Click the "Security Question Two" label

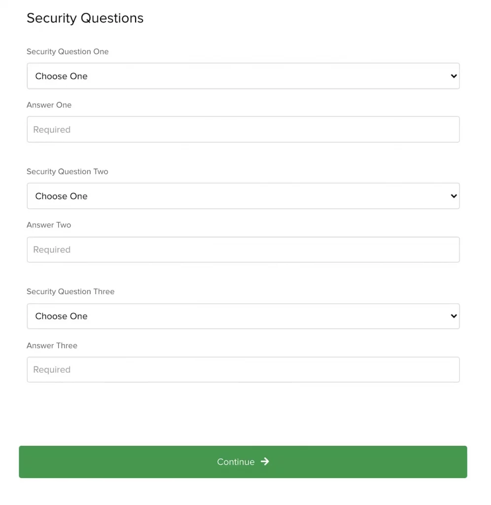click(x=68, y=172)
